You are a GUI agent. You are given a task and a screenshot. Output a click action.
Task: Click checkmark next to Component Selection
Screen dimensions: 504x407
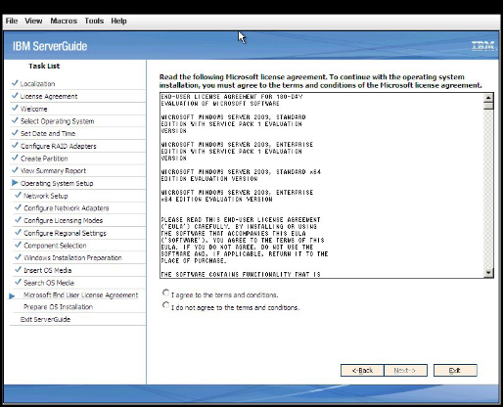[18, 245]
